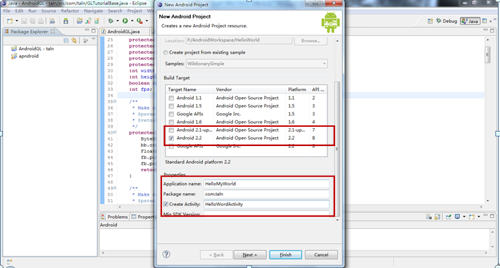Collapse All in Package Explorer
The image size is (500, 268).
click(66, 41)
